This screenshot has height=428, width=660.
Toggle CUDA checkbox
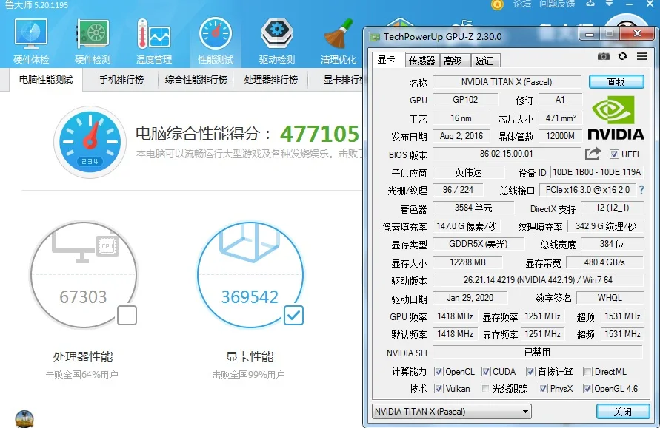tap(486, 372)
